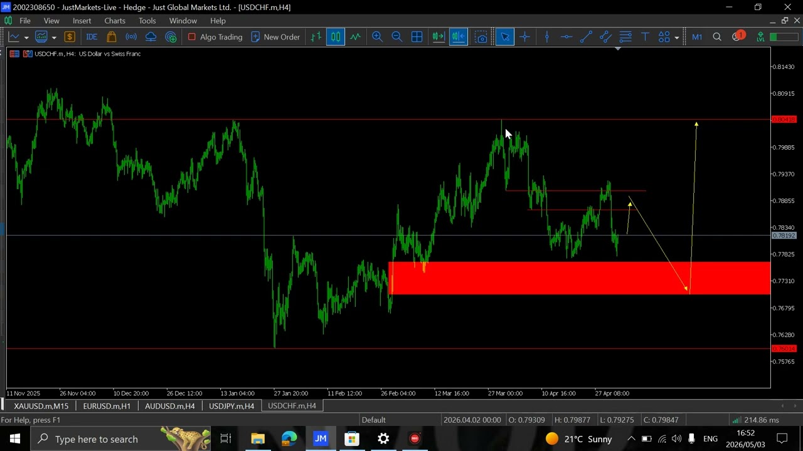
Task: Switch to XAUUSD.m,M15 chart tab
Action: coord(41,406)
